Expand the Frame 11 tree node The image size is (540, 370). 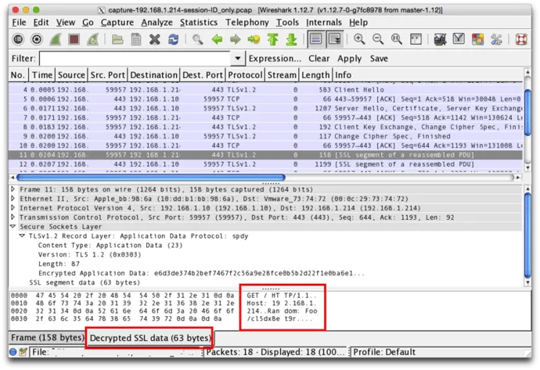tap(13, 189)
